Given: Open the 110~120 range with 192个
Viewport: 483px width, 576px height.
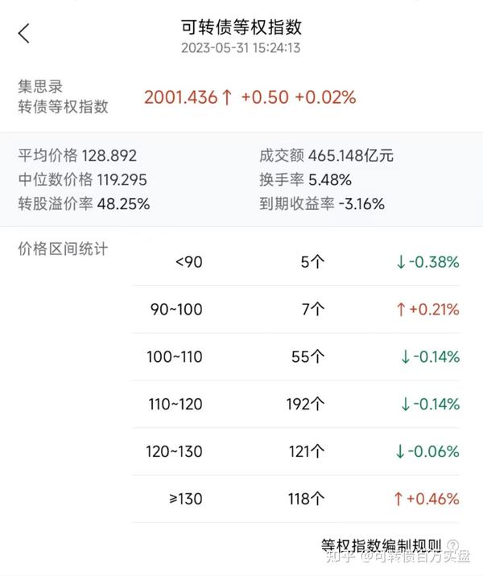Looking at the screenshot, I should click(296, 404).
